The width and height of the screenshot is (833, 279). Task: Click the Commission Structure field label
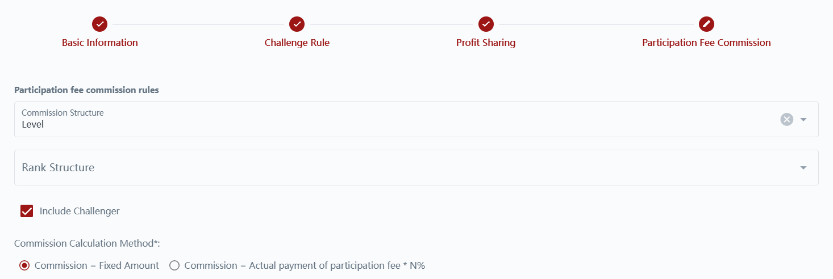coord(63,113)
